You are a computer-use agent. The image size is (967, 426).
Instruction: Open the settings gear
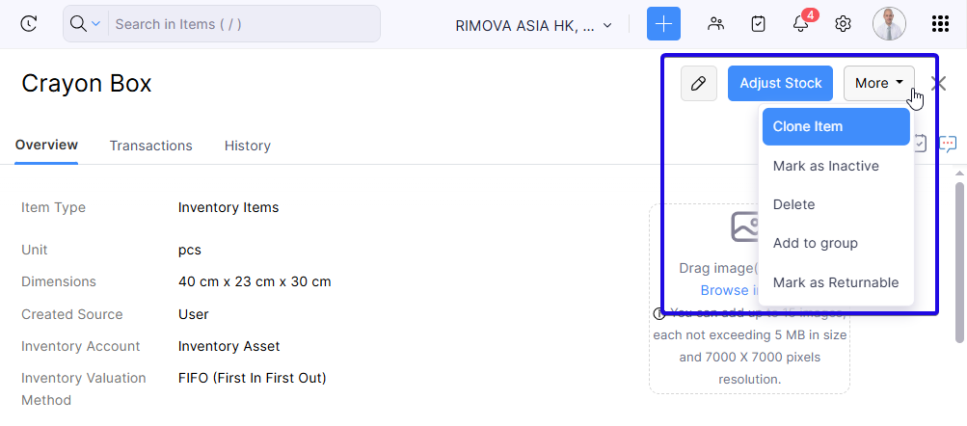tap(843, 24)
